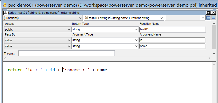Toggle the split-pane prototype view icon
Viewport: 218px width, 103px height.
click(x=213, y=18)
